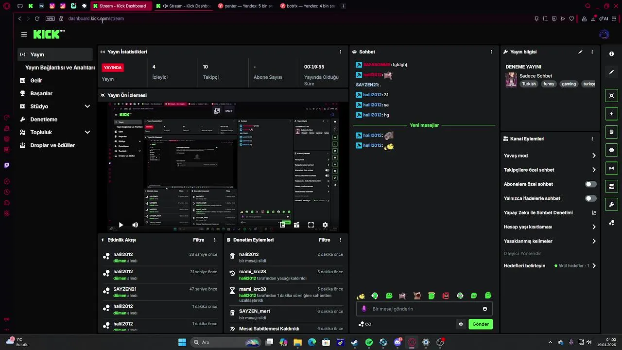Open the Yayın İstatistikleri three-dot menu

(x=340, y=52)
